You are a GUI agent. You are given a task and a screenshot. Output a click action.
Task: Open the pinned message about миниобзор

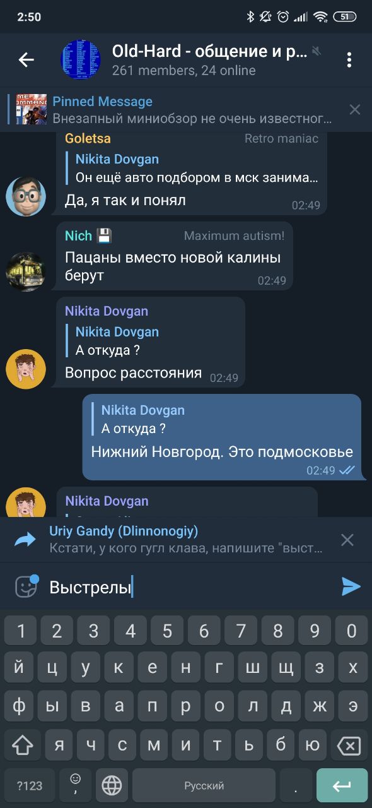[x=177, y=110]
